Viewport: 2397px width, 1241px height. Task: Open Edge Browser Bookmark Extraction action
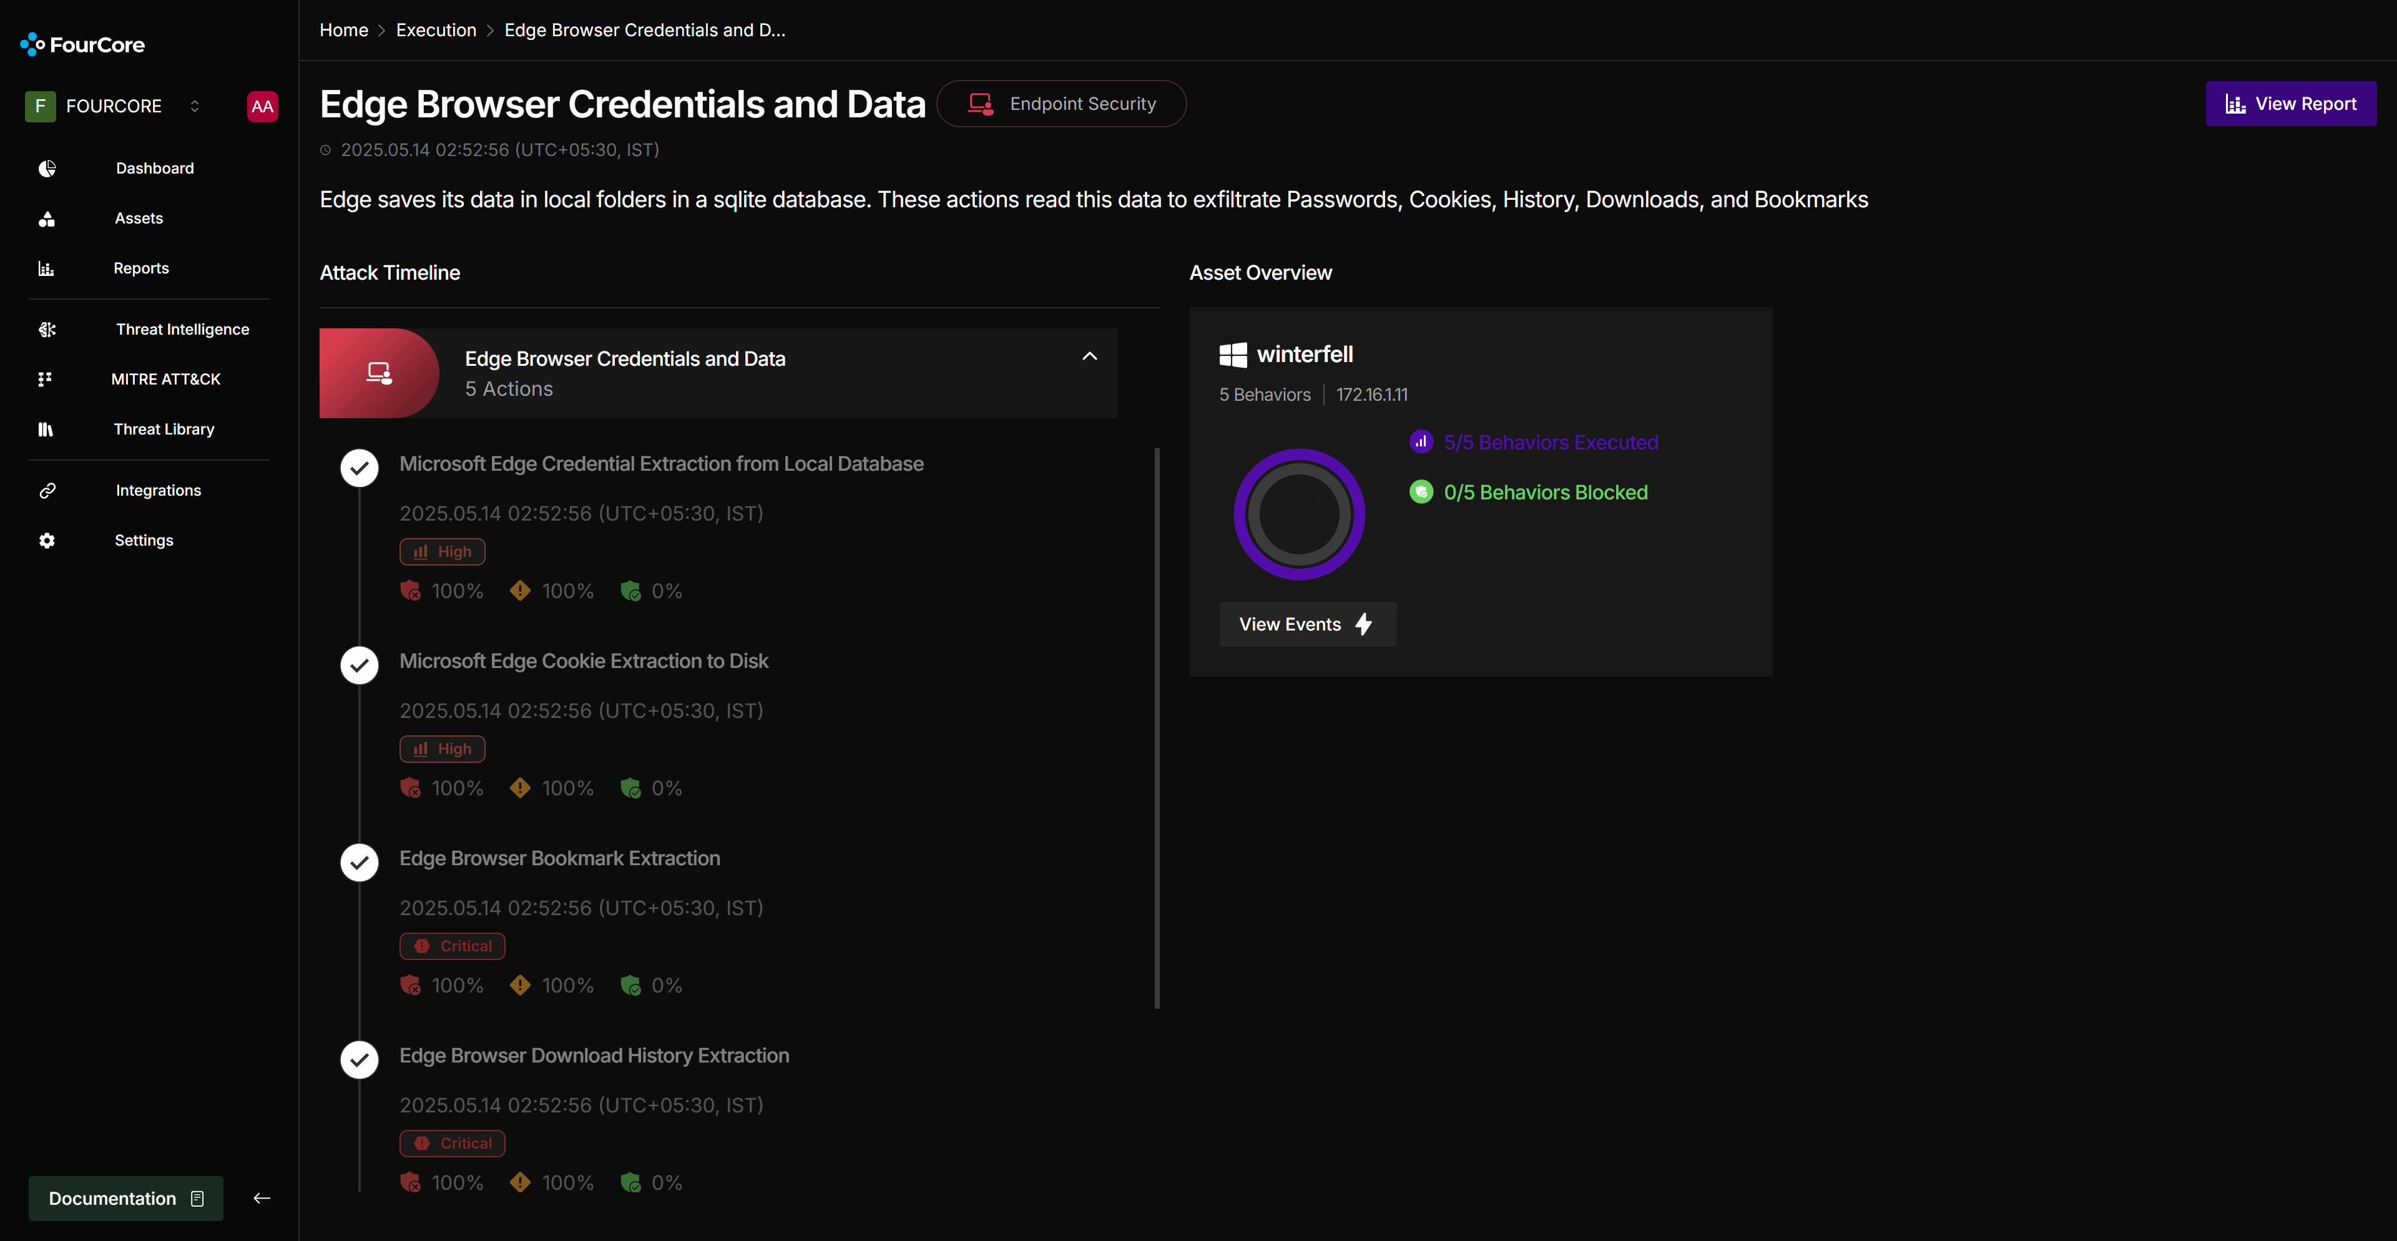point(560,858)
